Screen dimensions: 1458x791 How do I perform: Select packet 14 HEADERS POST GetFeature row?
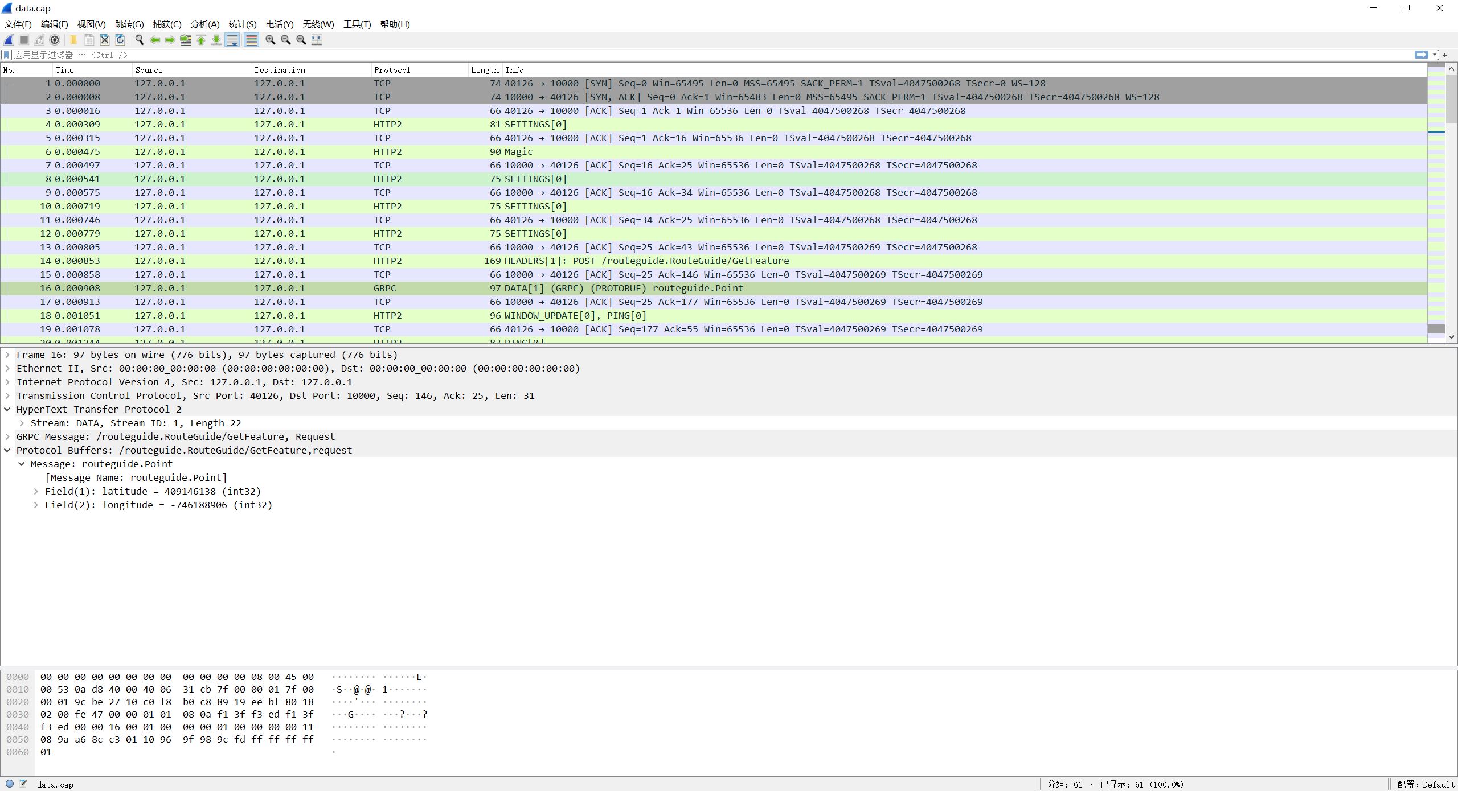pyautogui.click(x=714, y=261)
